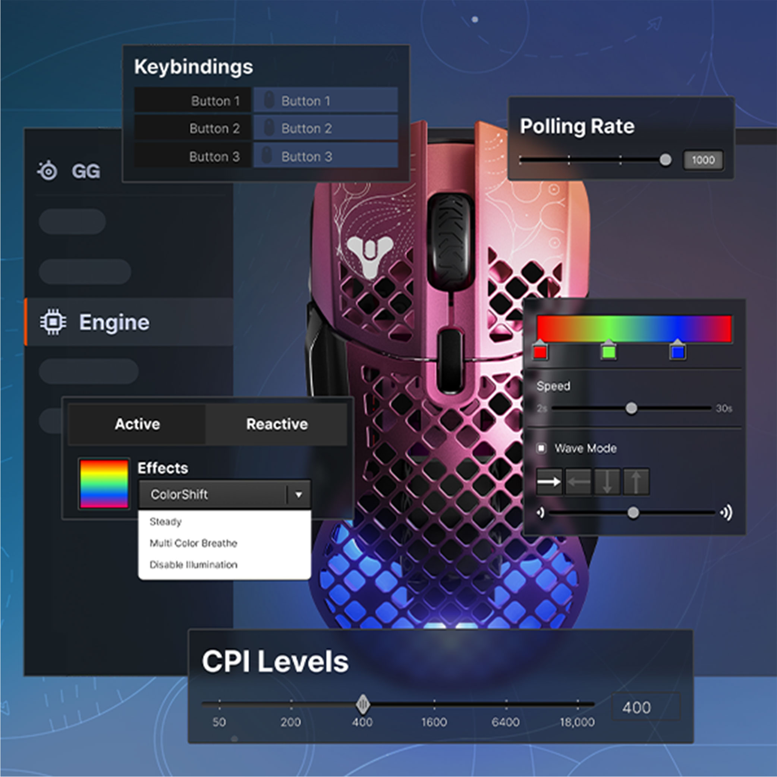This screenshot has height=777, width=777.
Task: Toggle the Wave Mode checkbox
Action: [x=541, y=448]
